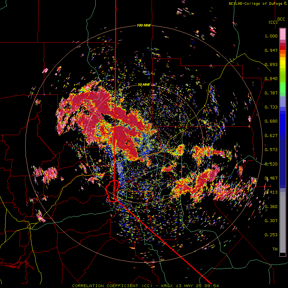Click the 0.307 color scale value
288x288 pixels.
click(271, 221)
